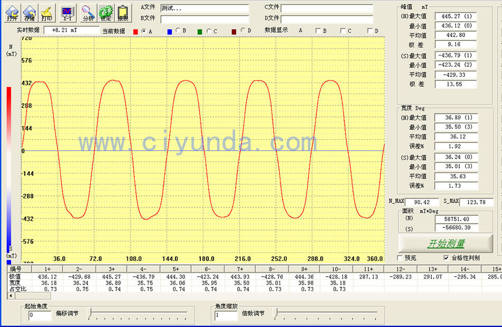Click the 起始角度 start angle input field
The height and width of the screenshot is (327, 502).
click(x=40, y=316)
